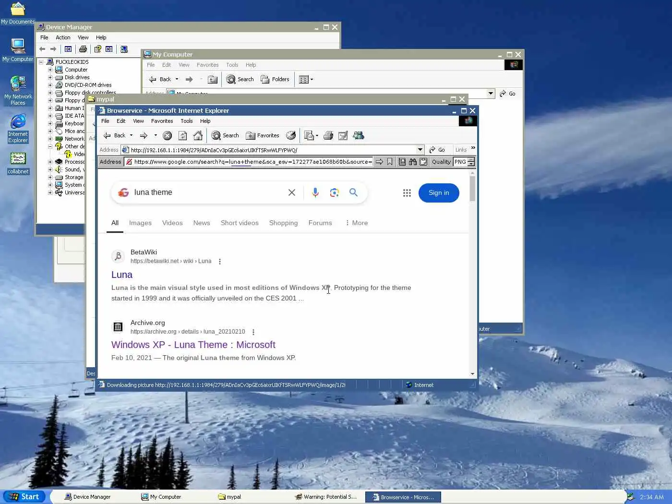
Task: Open the Mail toolbar button in Internet Explorer
Action: coord(311,136)
